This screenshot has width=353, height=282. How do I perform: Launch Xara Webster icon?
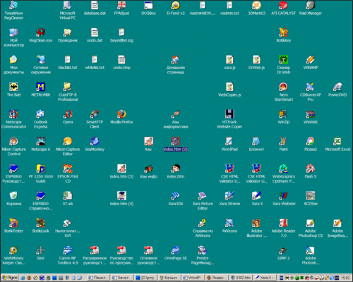(283, 195)
